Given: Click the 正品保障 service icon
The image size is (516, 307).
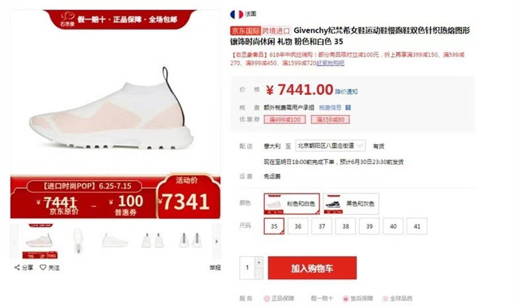Looking at the screenshot, I should pos(267,299).
